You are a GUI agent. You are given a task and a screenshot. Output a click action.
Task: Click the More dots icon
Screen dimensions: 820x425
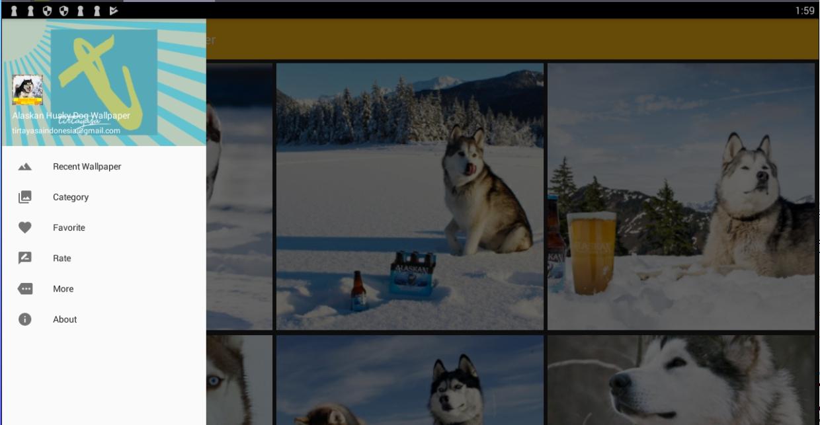pyautogui.click(x=24, y=289)
